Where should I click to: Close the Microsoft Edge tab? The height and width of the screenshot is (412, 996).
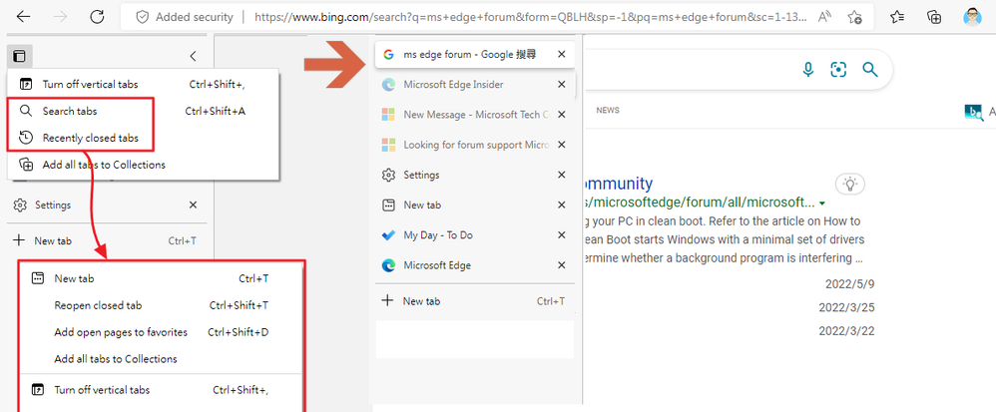562,265
